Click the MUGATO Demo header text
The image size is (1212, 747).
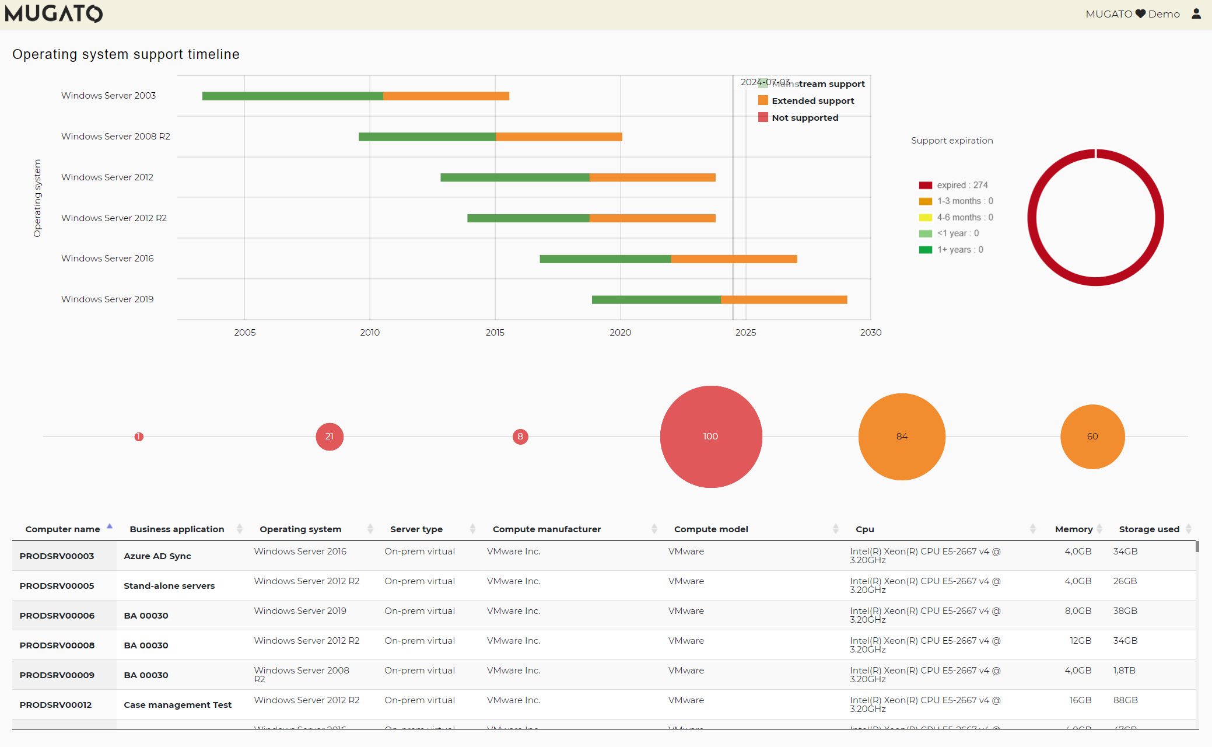coord(1132,14)
